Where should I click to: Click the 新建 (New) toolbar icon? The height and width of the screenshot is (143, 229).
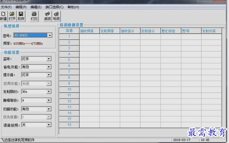3,16
